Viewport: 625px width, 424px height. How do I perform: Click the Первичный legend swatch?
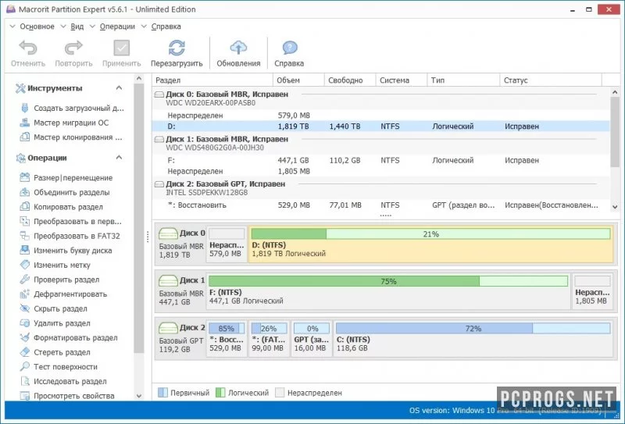(x=162, y=393)
